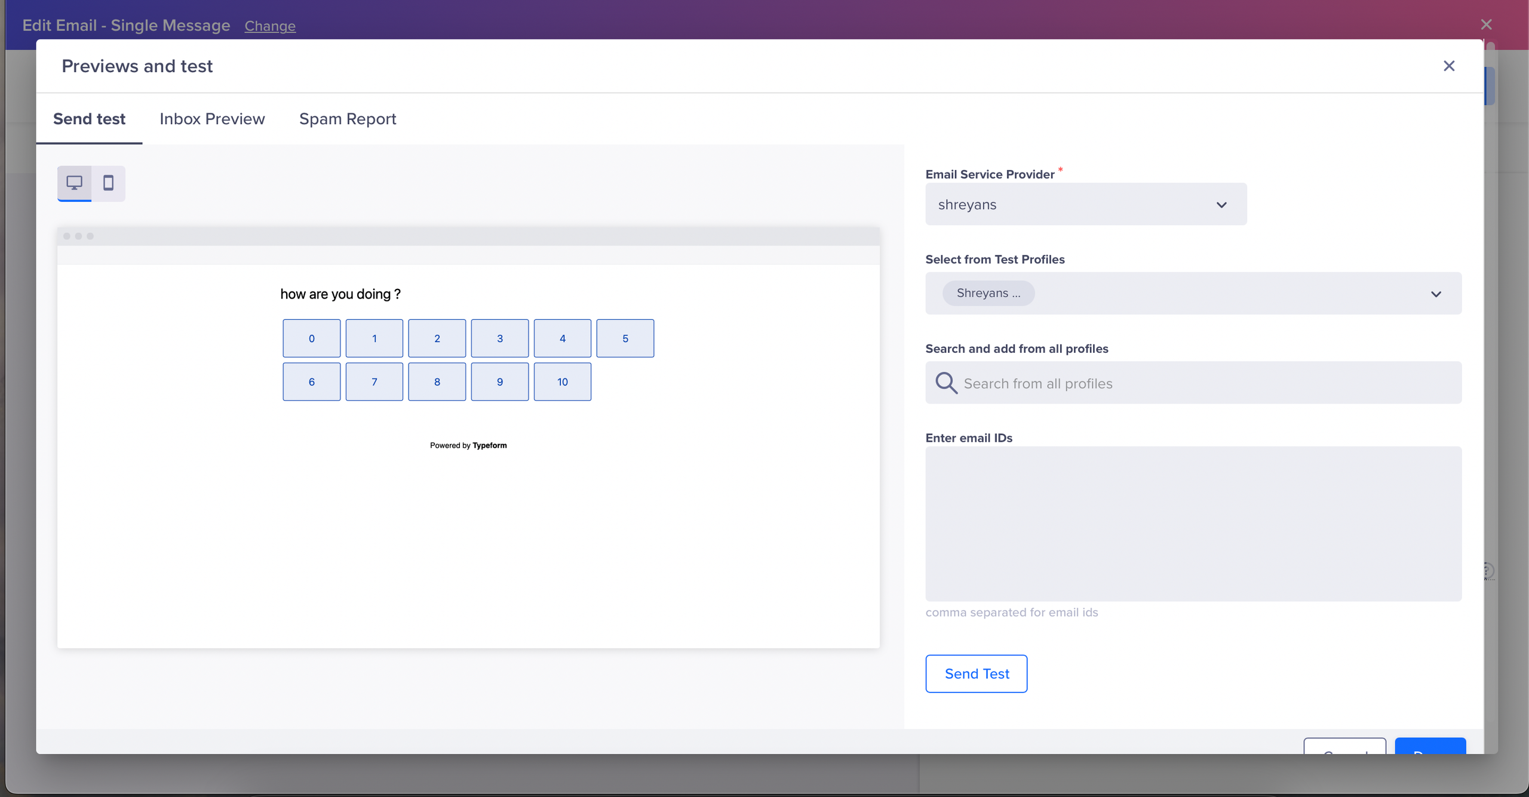Switch to desktop preview icon
The height and width of the screenshot is (797, 1529).
74,183
